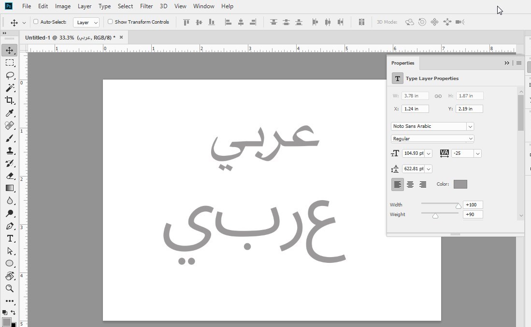
Task: Select the Crop tool
Action: point(10,100)
